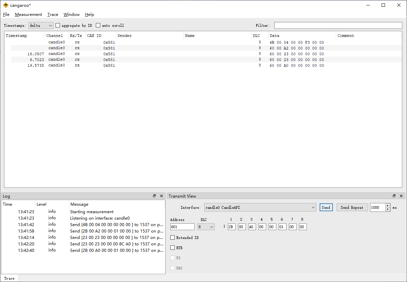Click the Data column header

pyautogui.click(x=302, y=36)
